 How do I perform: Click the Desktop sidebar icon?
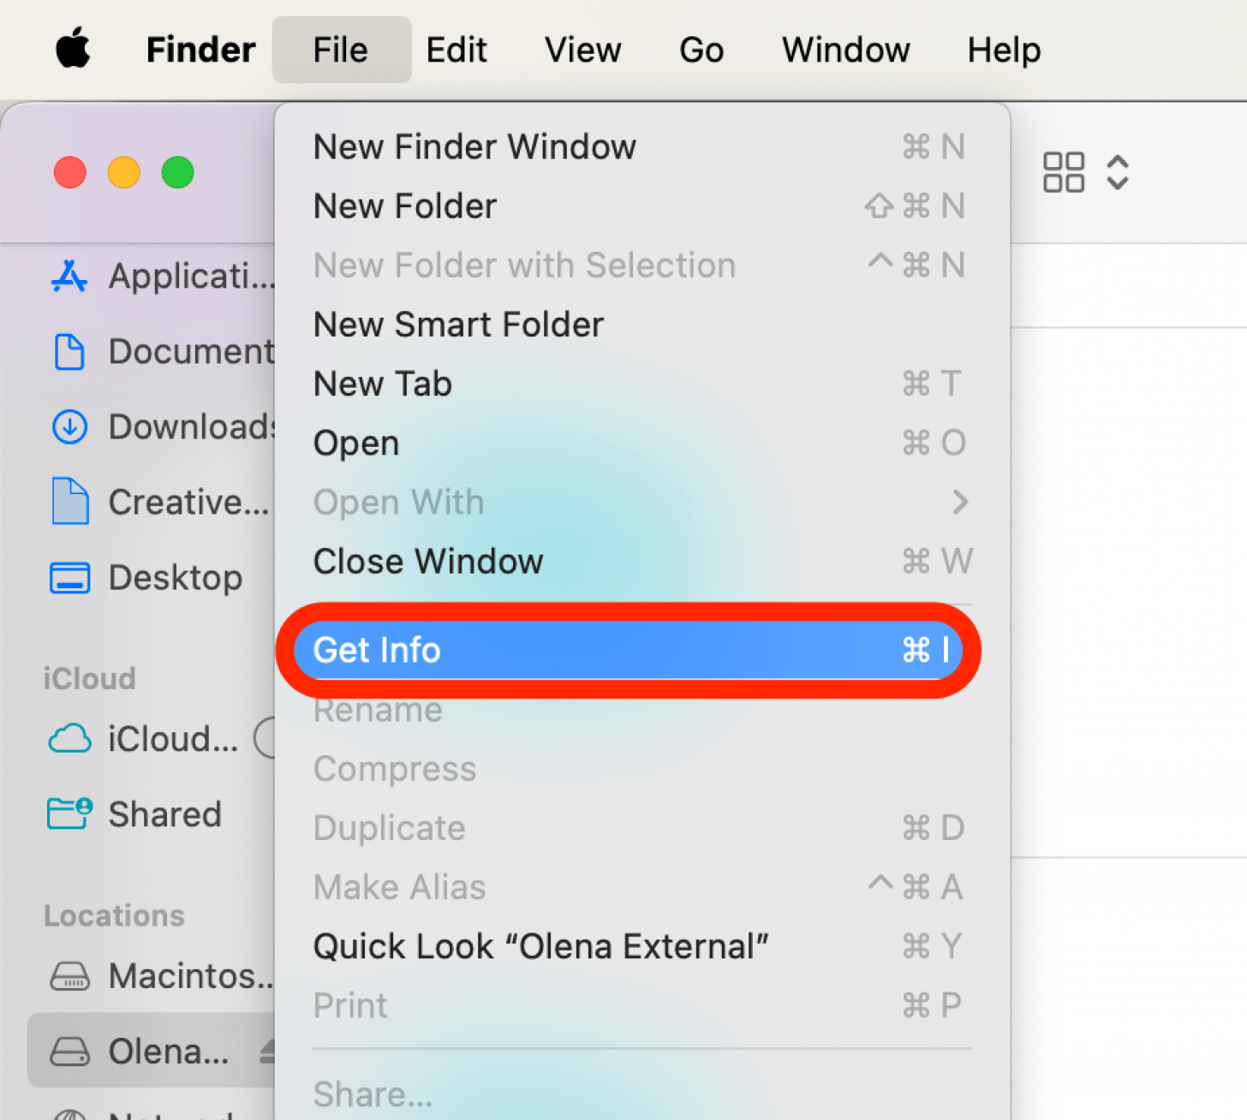click(69, 578)
